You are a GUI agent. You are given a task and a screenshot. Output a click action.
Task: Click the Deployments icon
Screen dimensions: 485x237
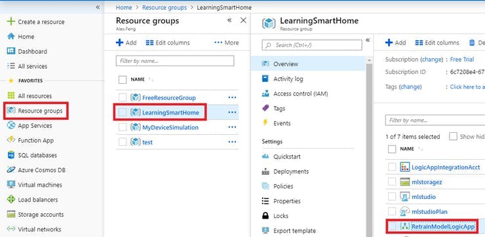[265, 172]
